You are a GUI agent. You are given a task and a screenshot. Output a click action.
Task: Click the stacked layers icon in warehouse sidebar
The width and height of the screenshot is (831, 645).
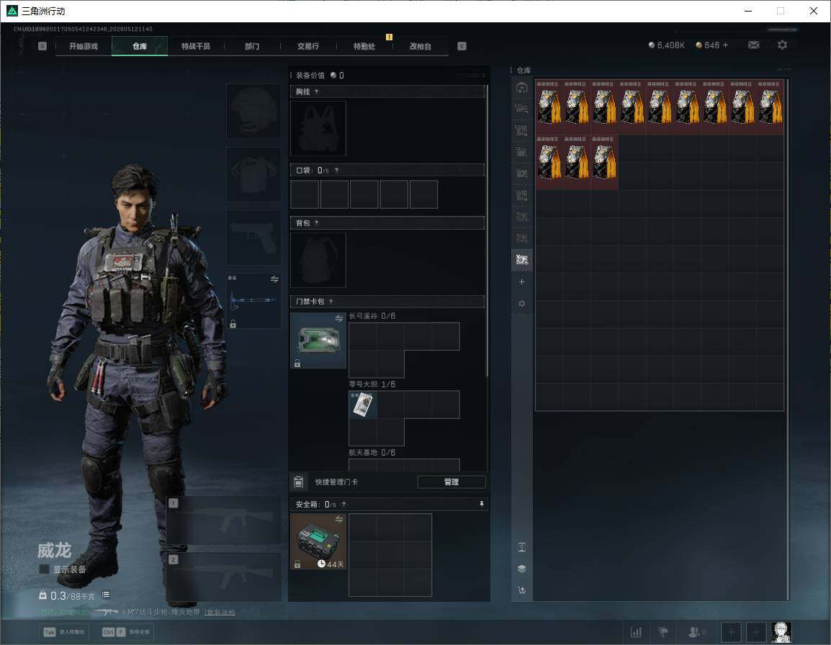521,569
